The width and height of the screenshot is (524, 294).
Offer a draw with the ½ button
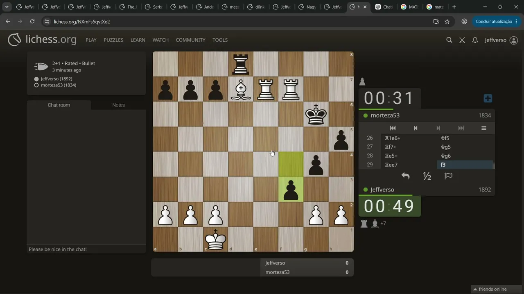pos(427,176)
